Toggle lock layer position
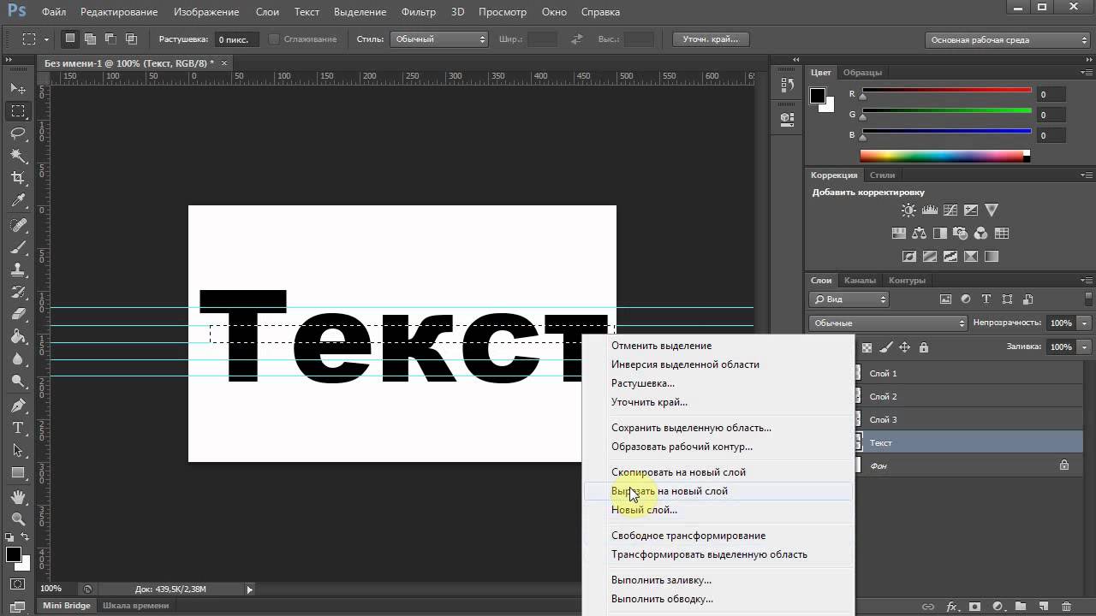Screen dimensions: 1096x616 (904, 347)
